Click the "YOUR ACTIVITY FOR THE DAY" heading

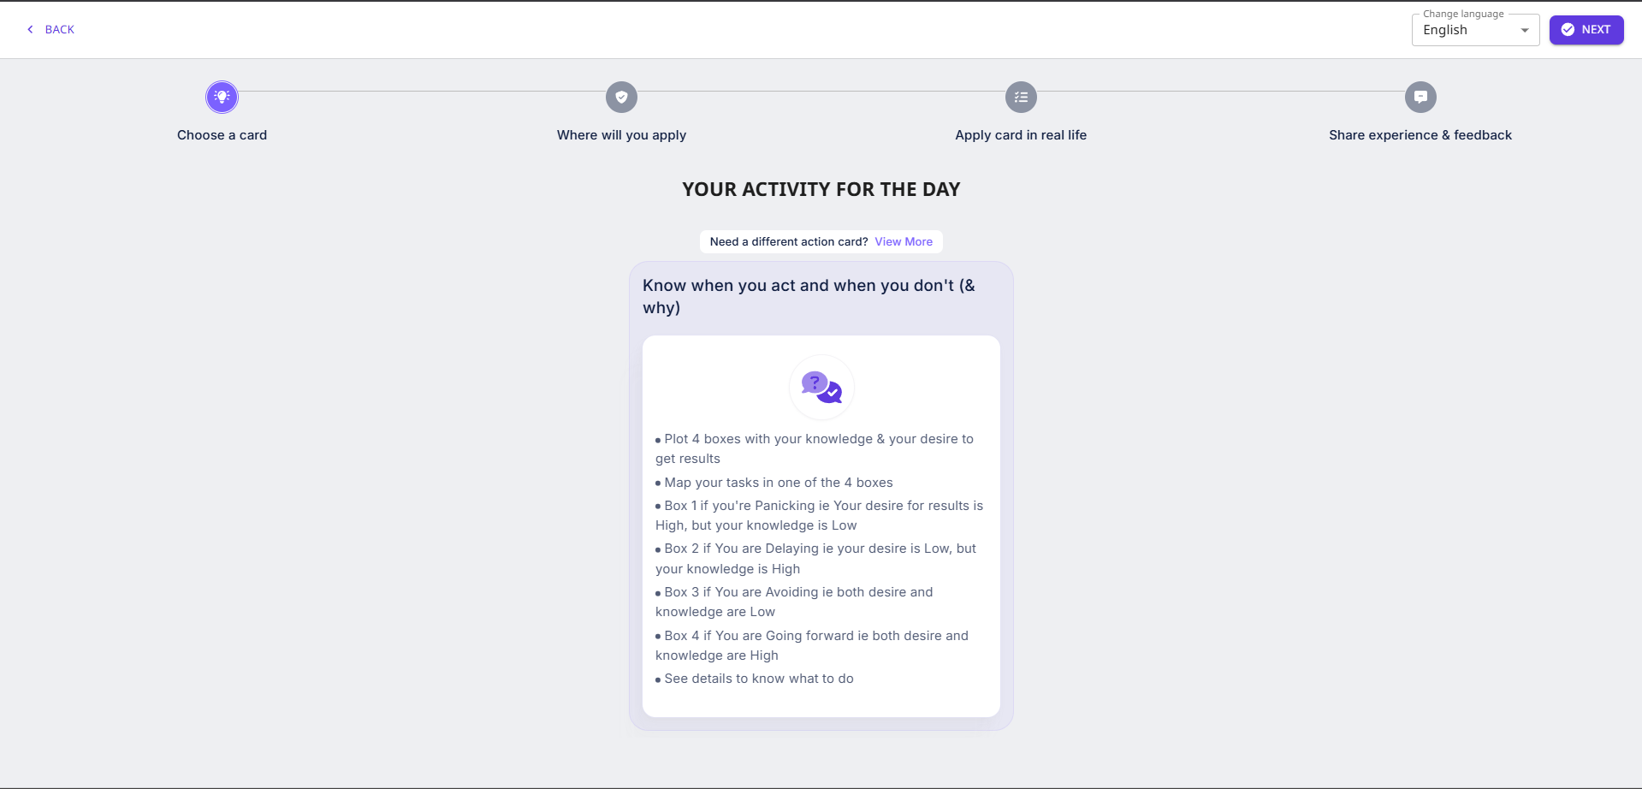coord(821,190)
